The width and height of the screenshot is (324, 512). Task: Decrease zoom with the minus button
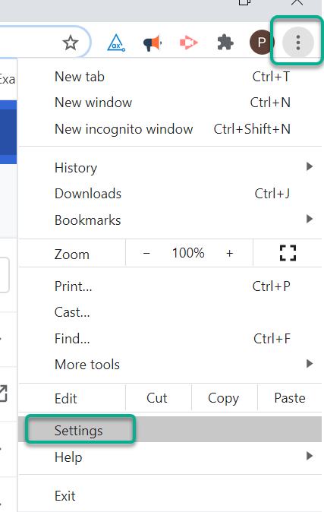coord(146,253)
